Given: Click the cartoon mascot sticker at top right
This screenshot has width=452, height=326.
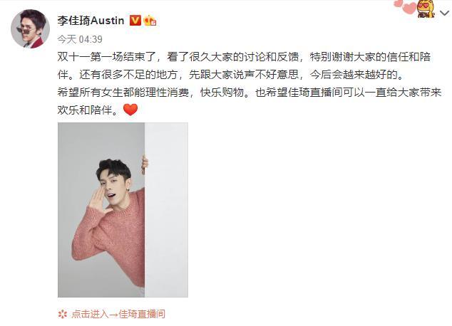Looking at the screenshot, I should tap(426, 9).
